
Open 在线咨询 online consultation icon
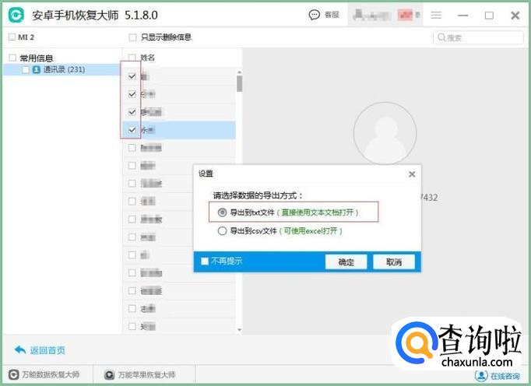(482, 376)
